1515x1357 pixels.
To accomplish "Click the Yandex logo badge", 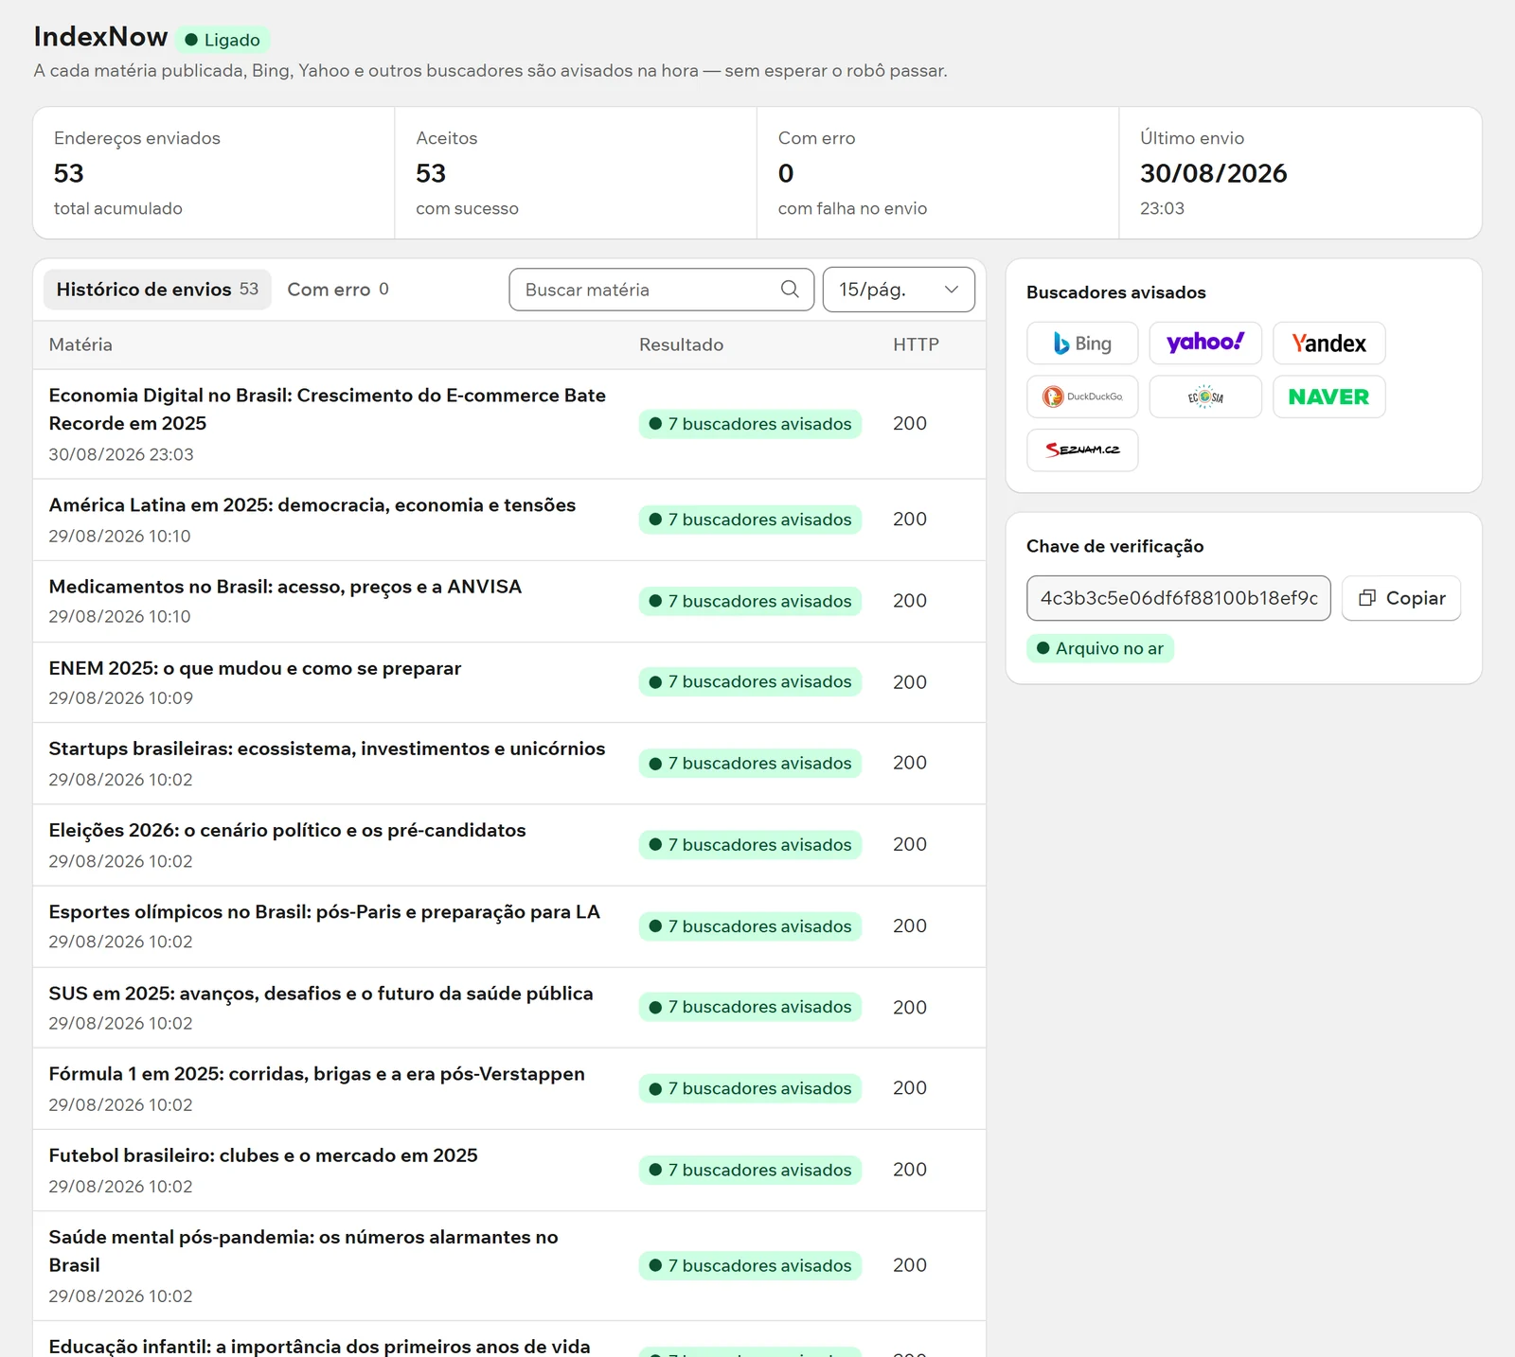I will [x=1328, y=344].
